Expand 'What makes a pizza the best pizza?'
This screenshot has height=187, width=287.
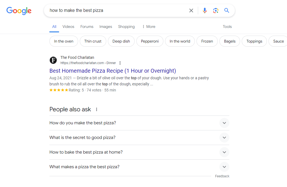[x=139, y=167]
